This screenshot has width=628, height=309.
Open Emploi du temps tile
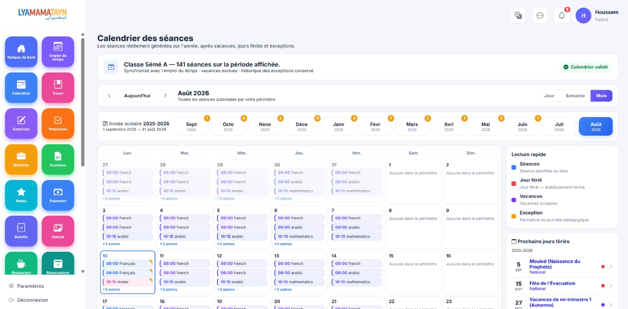[x=58, y=52]
